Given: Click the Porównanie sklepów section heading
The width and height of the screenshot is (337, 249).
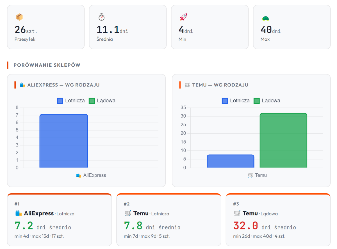Looking at the screenshot, I should (47, 65).
